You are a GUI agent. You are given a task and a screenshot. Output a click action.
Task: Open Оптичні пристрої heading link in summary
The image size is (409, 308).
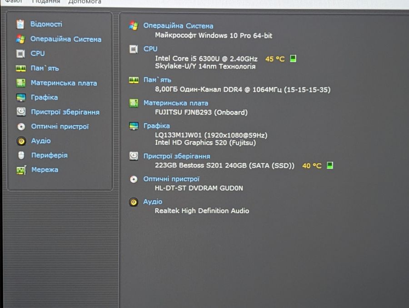point(171,179)
